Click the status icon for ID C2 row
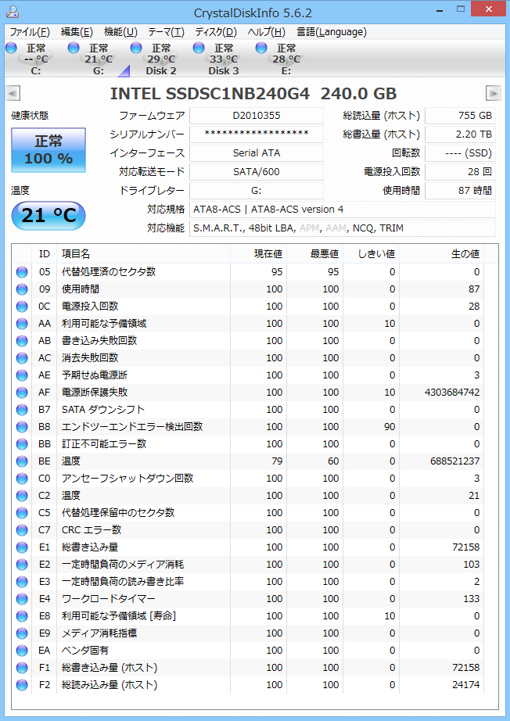 tap(22, 496)
